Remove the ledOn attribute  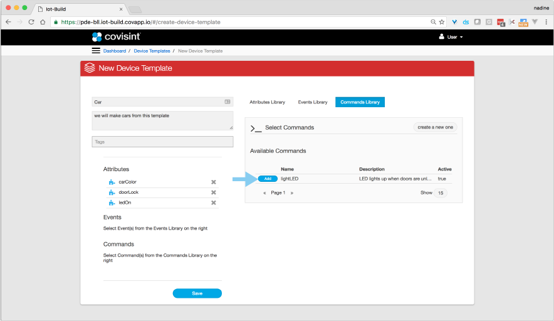coord(214,203)
